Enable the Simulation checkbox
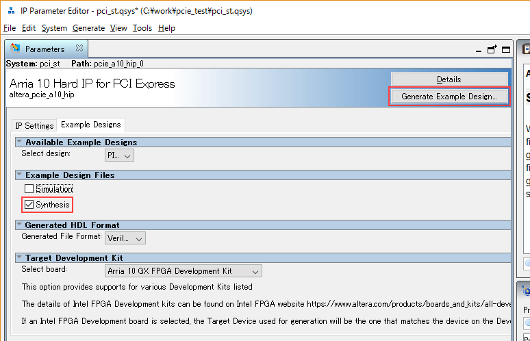530x341 pixels. pos(29,188)
